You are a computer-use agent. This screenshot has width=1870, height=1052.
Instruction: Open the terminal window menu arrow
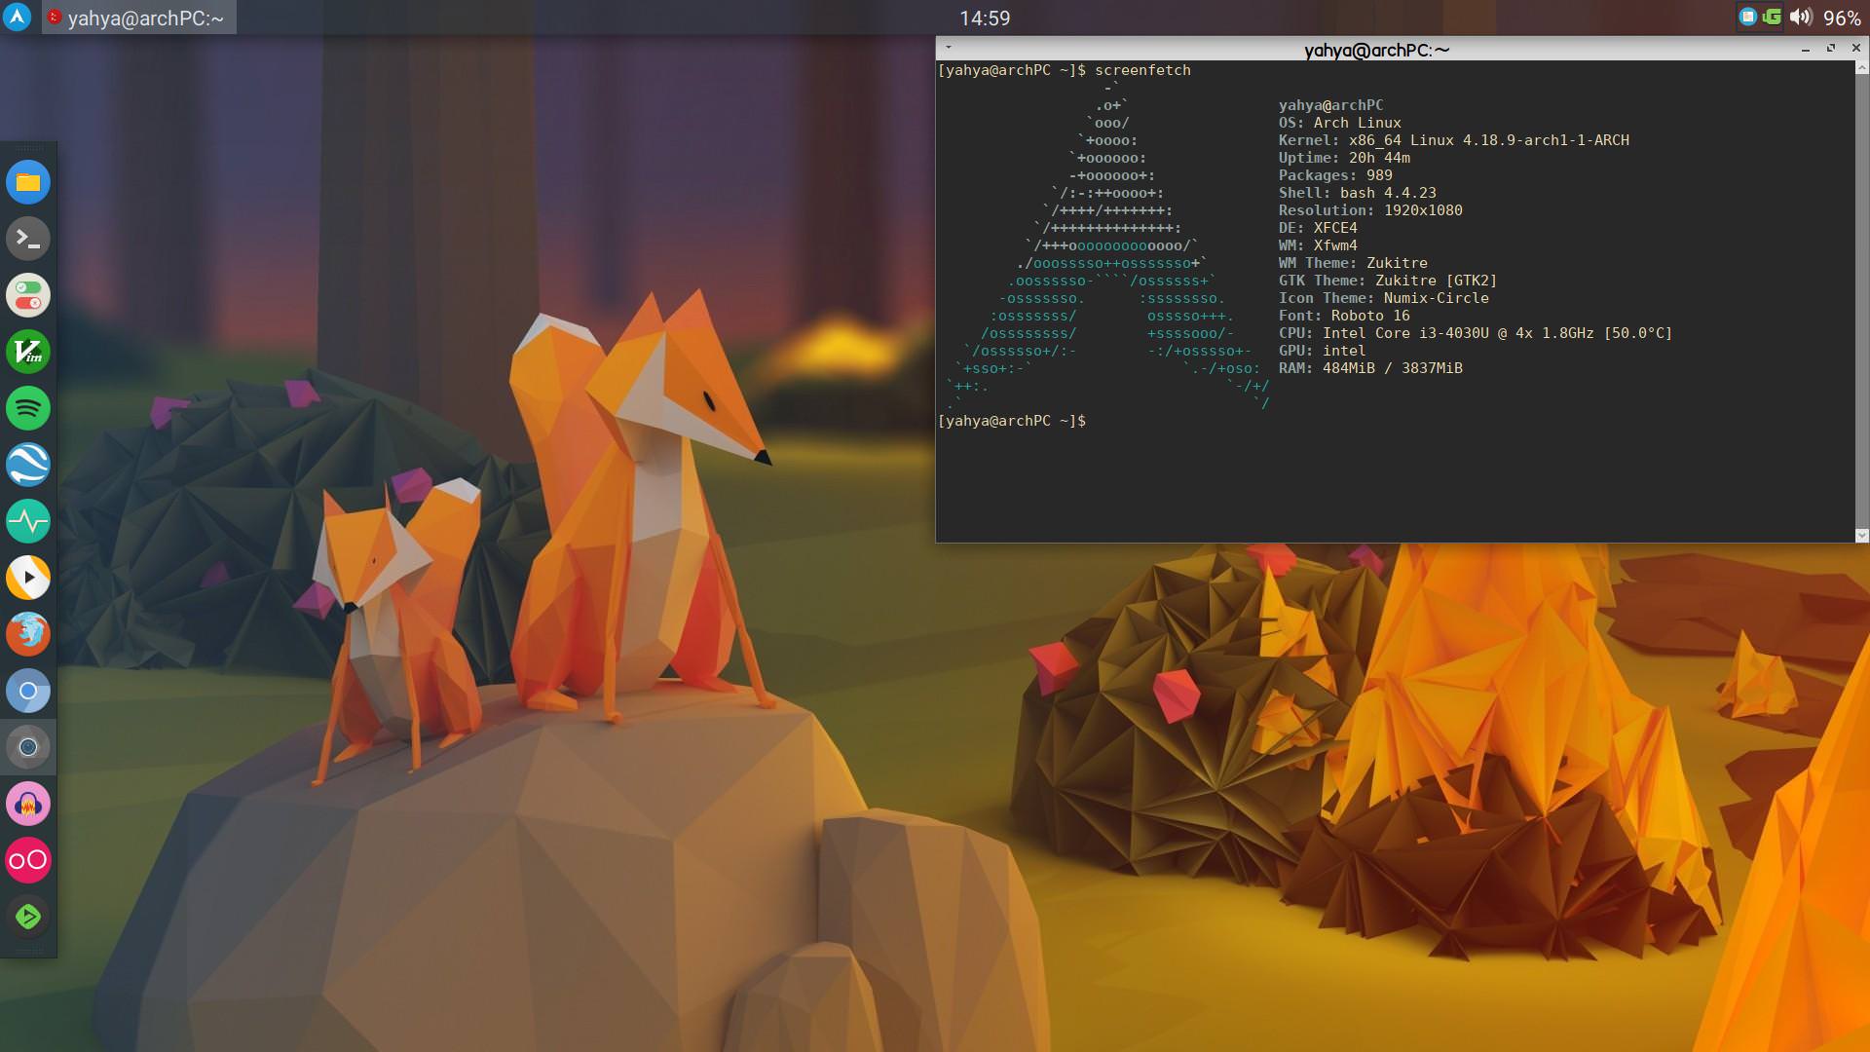(x=949, y=47)
